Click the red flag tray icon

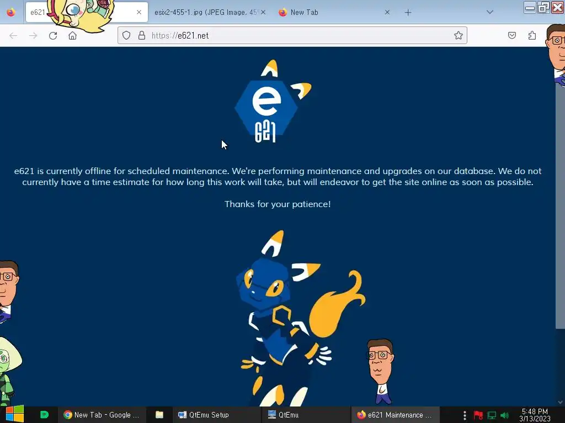pos(478,415)
